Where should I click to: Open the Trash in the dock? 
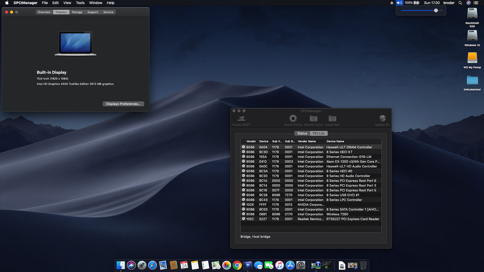(x=363, y=265)
